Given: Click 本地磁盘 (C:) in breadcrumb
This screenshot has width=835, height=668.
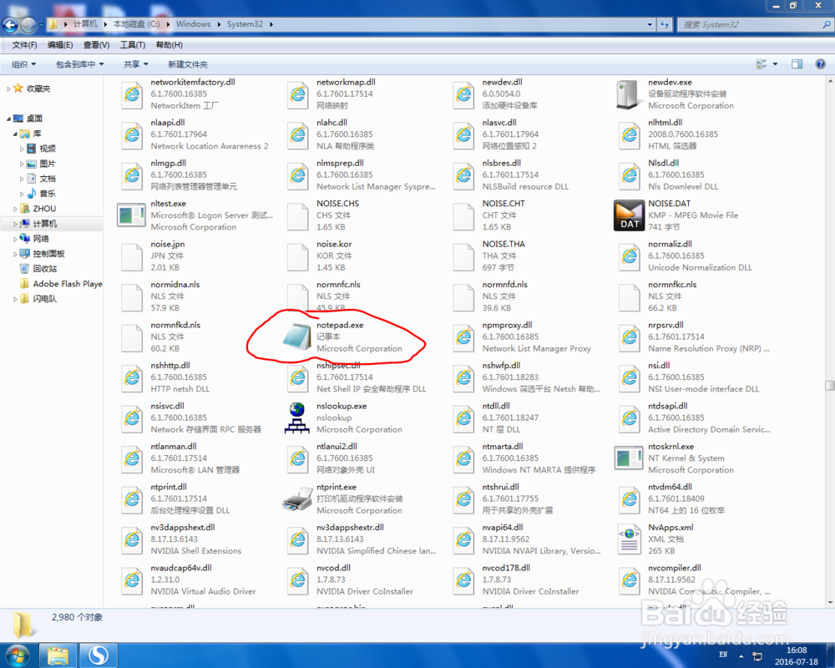Looking at the screenshot, I should (x=136, y=24).
